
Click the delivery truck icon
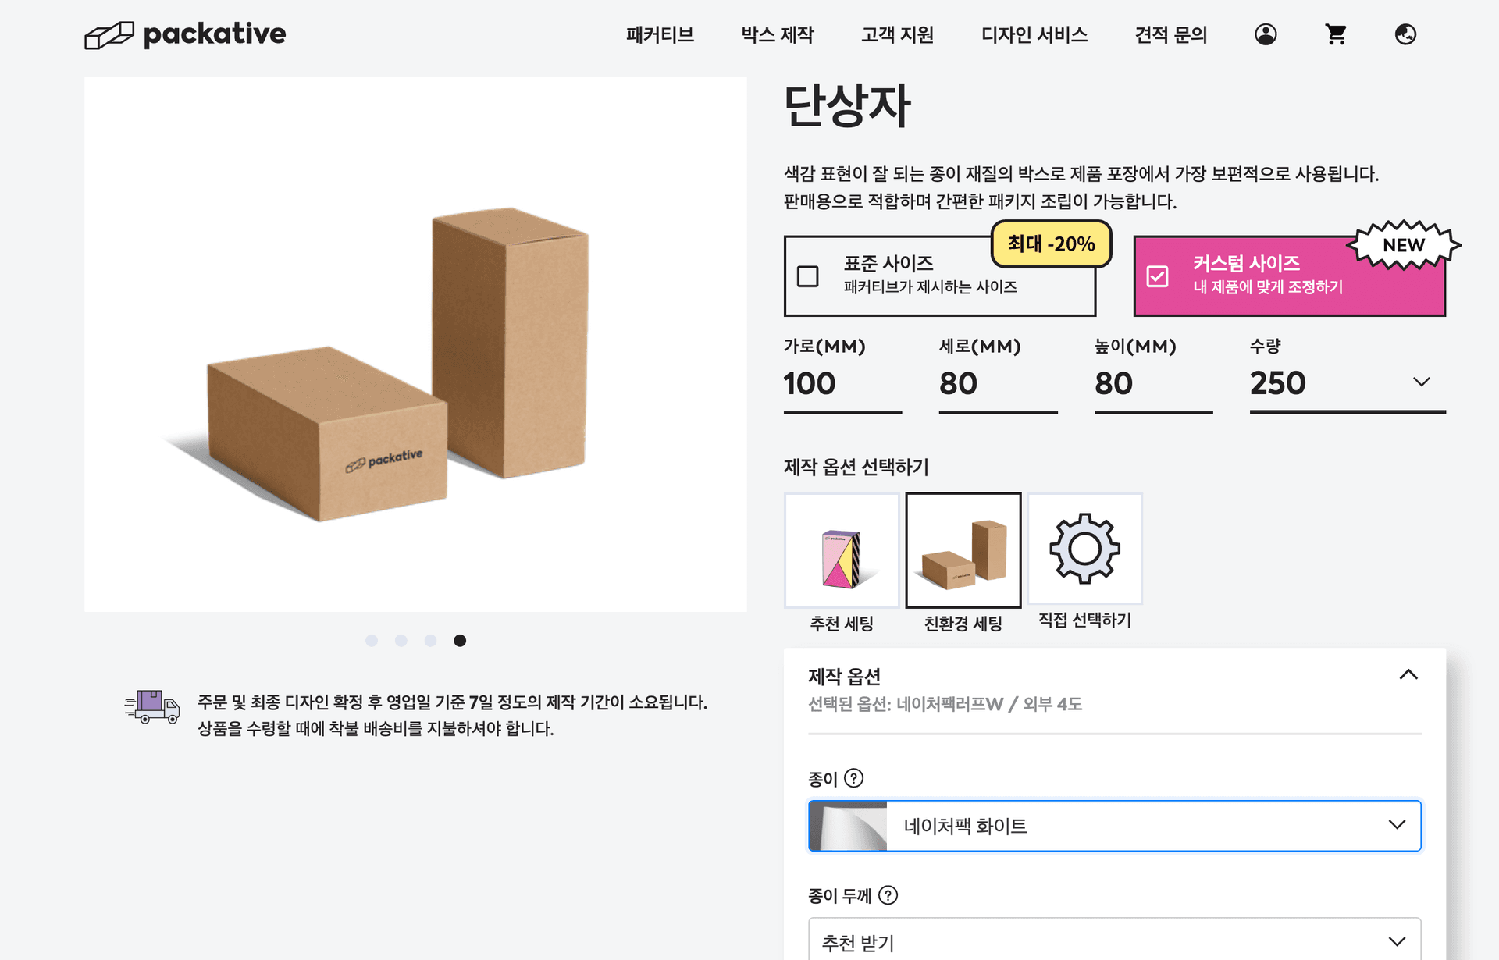pyautogui.click(x=152, y=706)
